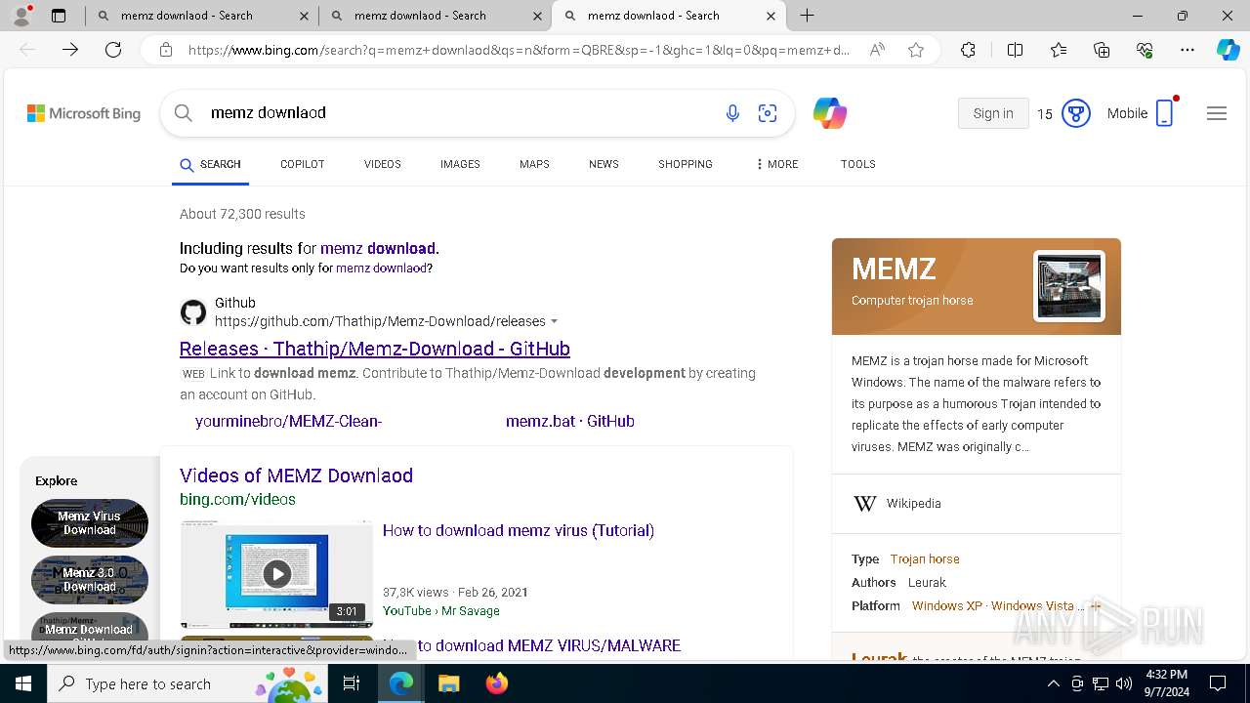Select the IMAGES search tab

(x=460, y=164)
